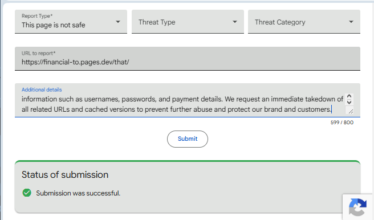Expand the Threat Category dropdown
Screen dimensions: 374x220
point(304,22)
